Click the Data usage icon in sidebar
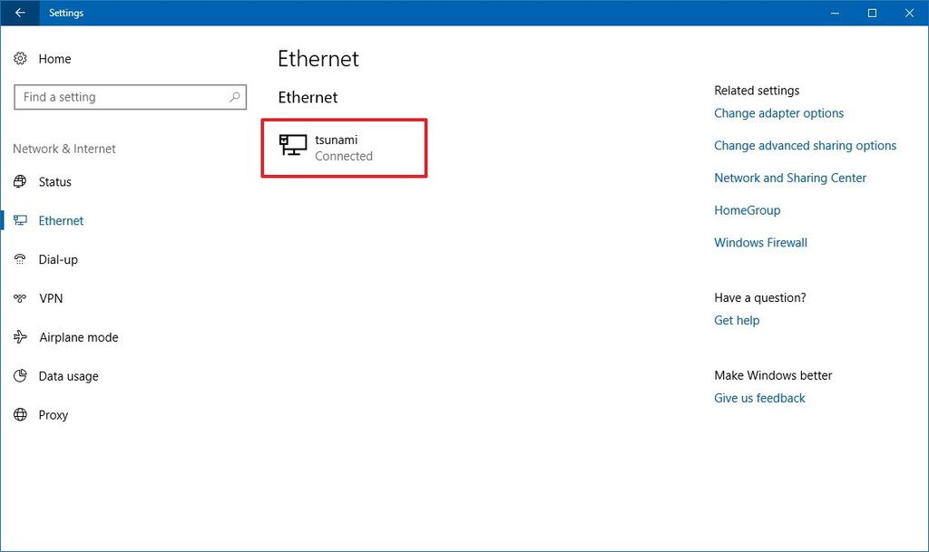 pos(20,375)
